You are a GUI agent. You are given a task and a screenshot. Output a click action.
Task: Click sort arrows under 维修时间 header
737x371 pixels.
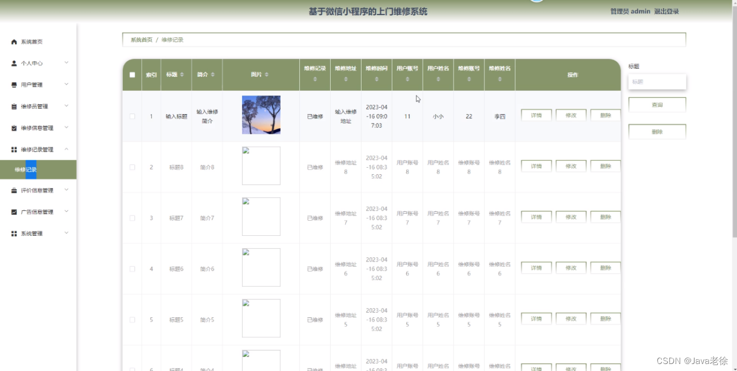coord(377,79)
